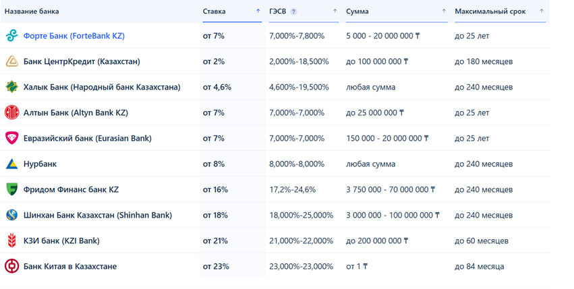
Task: Click rate 'от 2%' for ЦентрКредит
Action: (214, 61)
